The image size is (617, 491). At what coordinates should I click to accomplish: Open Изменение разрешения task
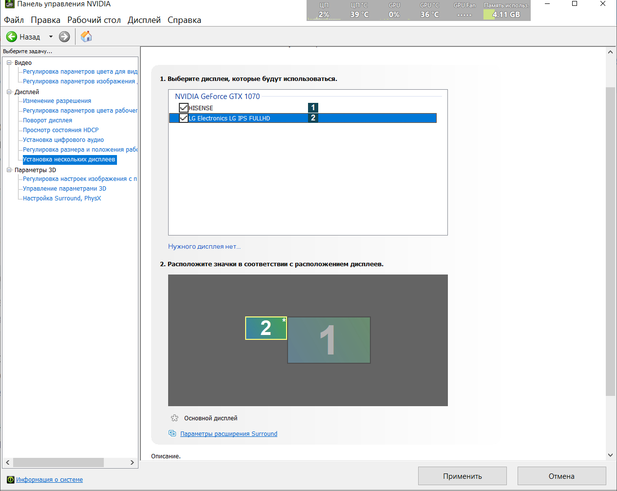point(57,101)
